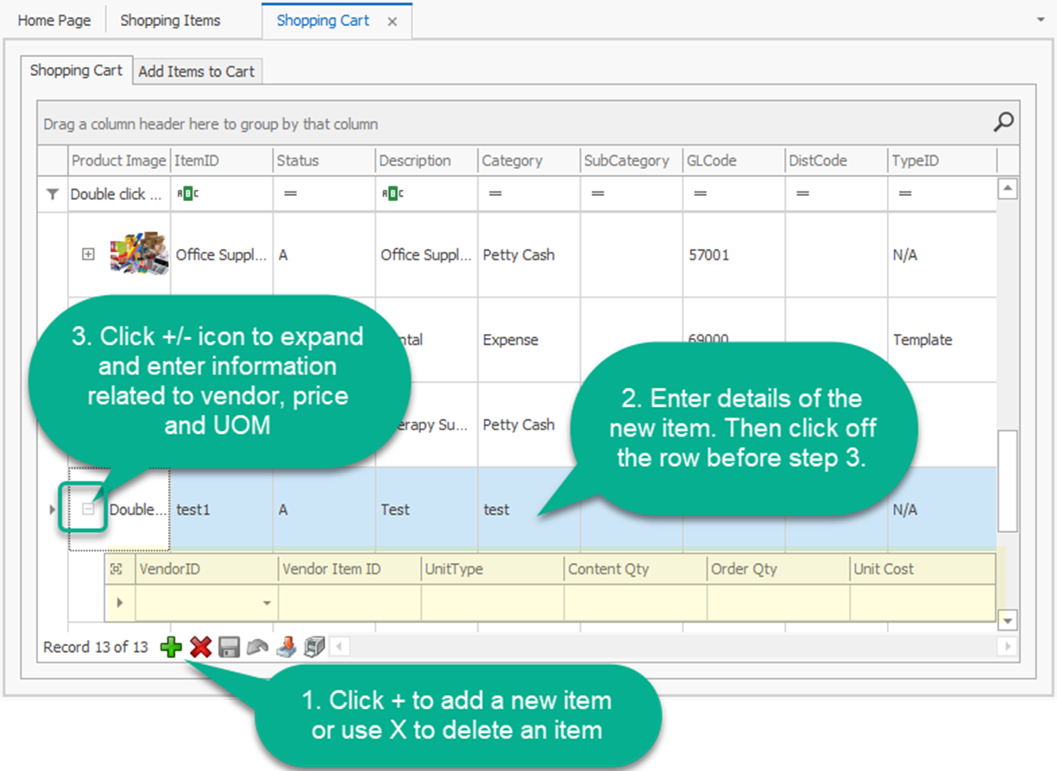This screenshot has height=771, width=1057.
Task: Open the Shopping Items tab
Action: tap(170, 21)
